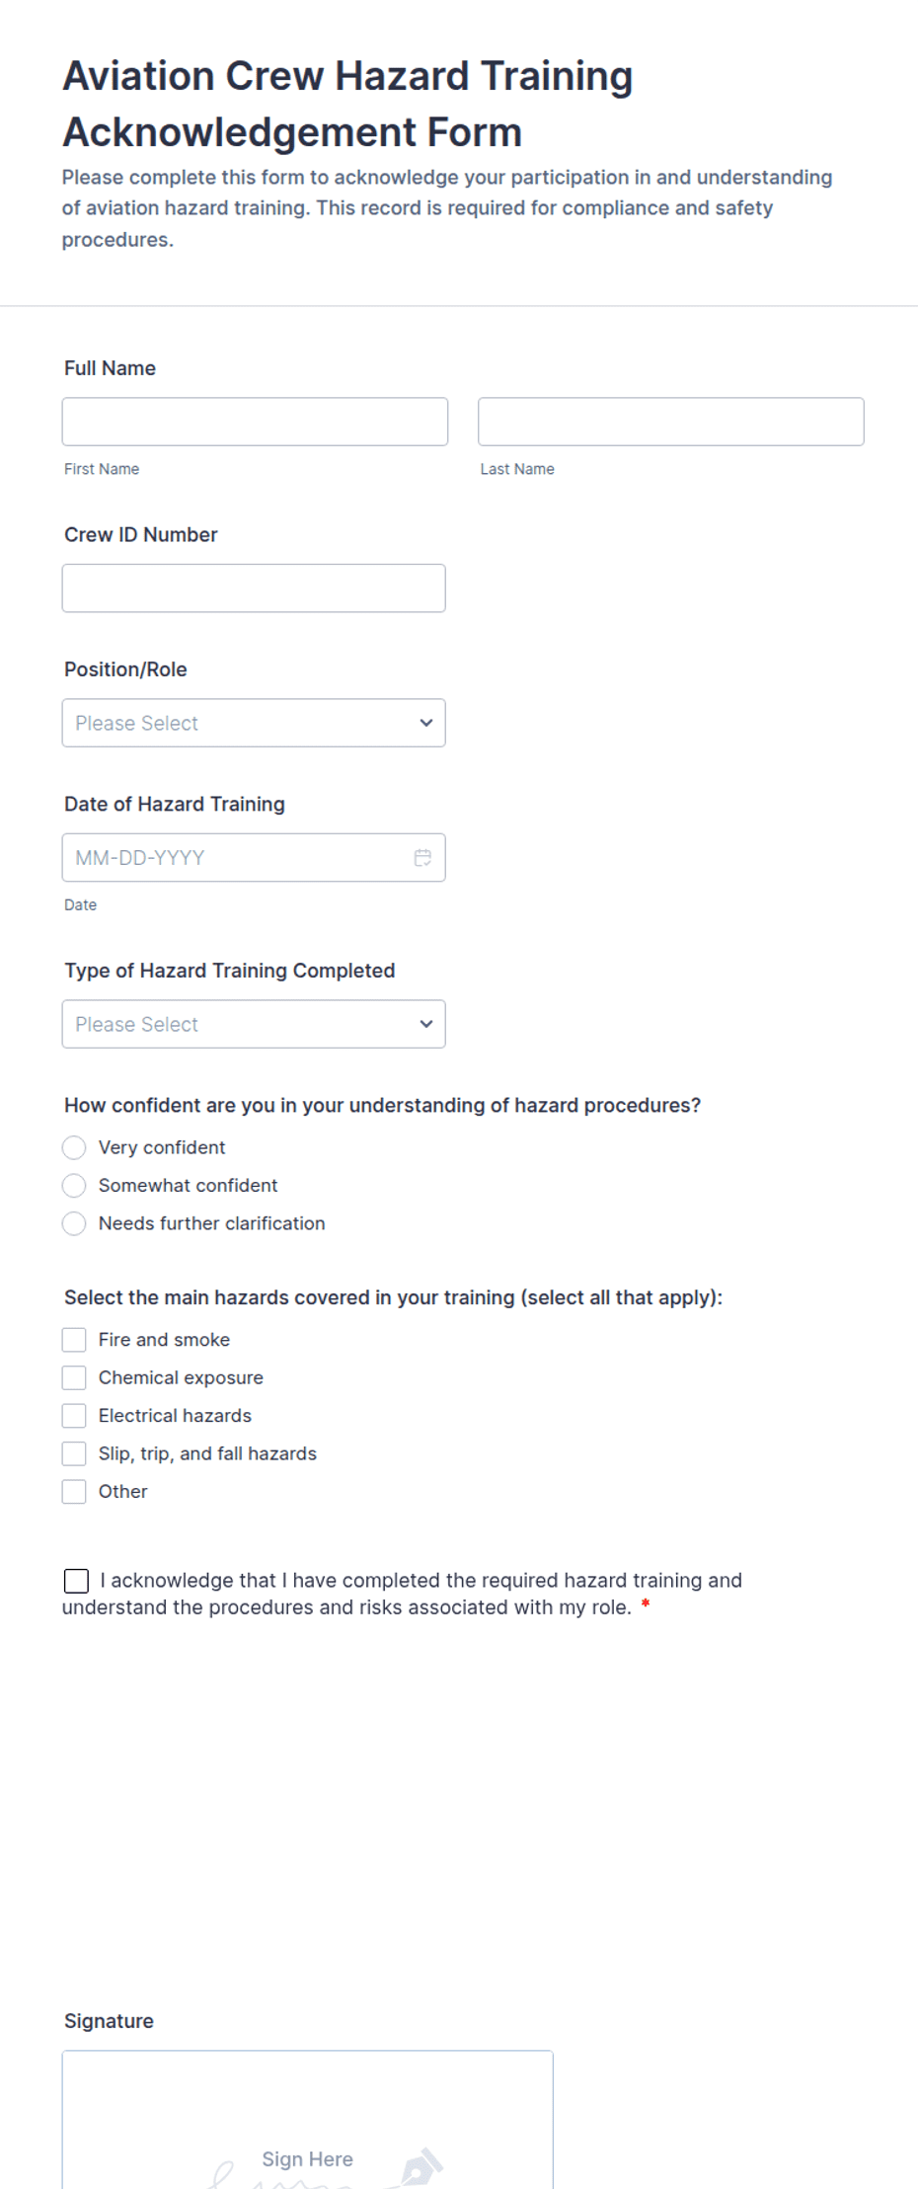Click inside the 'Sign Here' signature box

click(x=307, y=2133)
